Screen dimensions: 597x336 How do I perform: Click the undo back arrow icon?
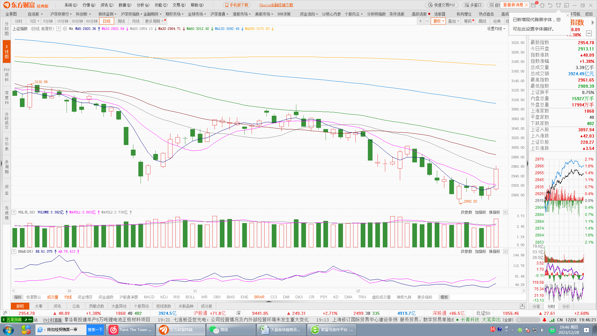(x=550, y=5)
